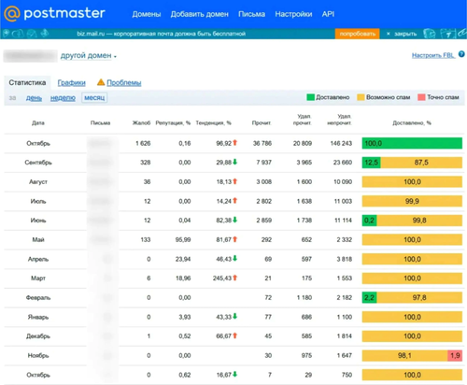The height and width of the screenshot is (385, 467).
Task: Click the warning triangle icon beside Проблемы
Action: [x=101, y=82]
